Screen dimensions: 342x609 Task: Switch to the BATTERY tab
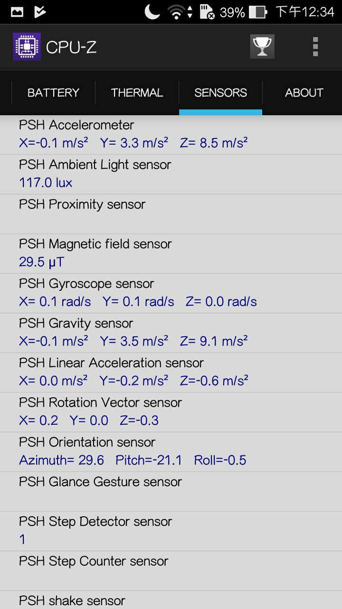(53, 93)
